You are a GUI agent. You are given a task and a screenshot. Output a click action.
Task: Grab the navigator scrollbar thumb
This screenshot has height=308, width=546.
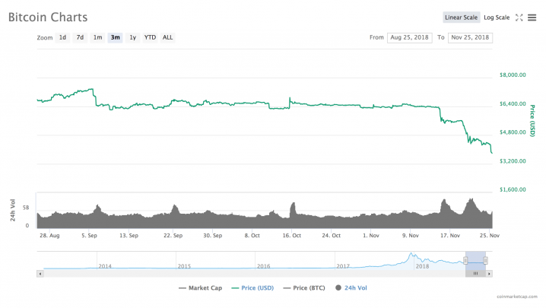475,274
